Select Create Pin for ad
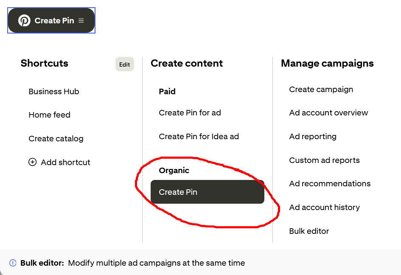Screen dimensions: 401x275 (190, 112)
